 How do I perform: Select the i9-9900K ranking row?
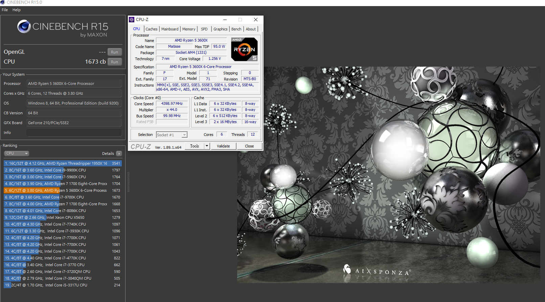point(63,170)
